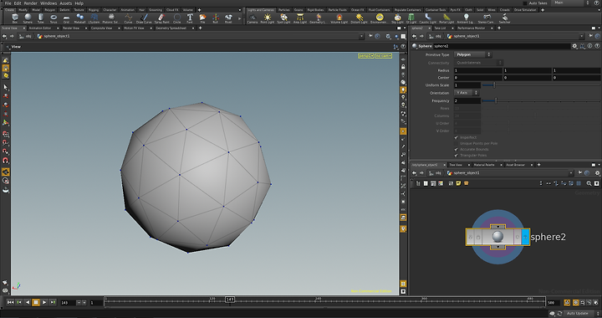Expand scene view path history dropdown

tap(361, 36)
